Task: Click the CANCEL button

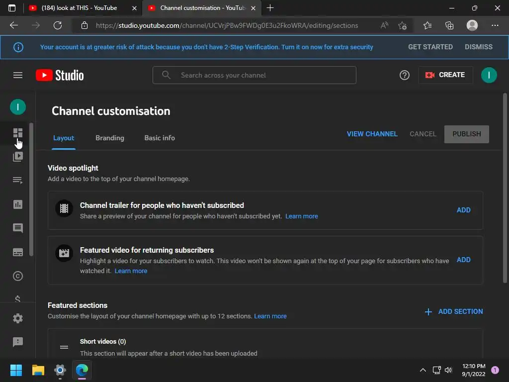Action: (423, 134)
